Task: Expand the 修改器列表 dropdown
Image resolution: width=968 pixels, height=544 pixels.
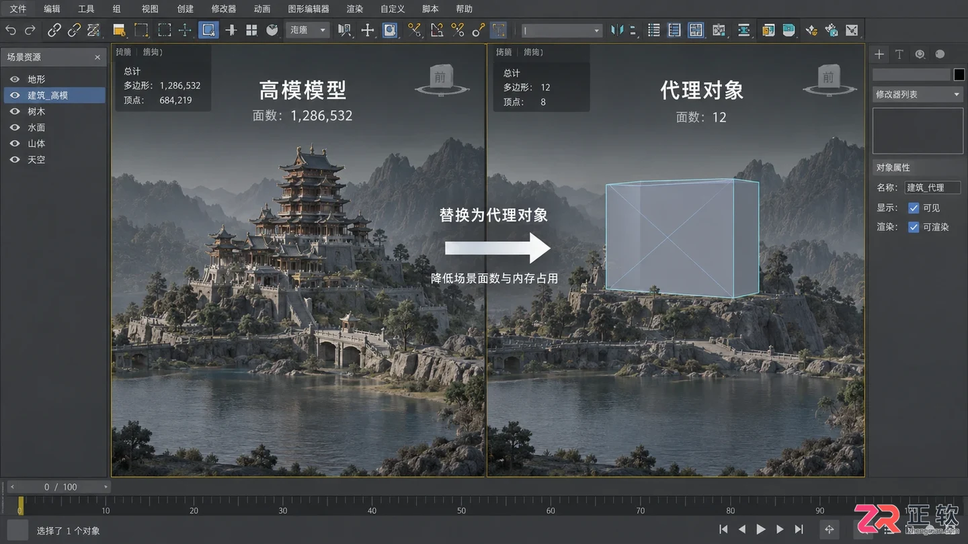Action: coord(918,95)
